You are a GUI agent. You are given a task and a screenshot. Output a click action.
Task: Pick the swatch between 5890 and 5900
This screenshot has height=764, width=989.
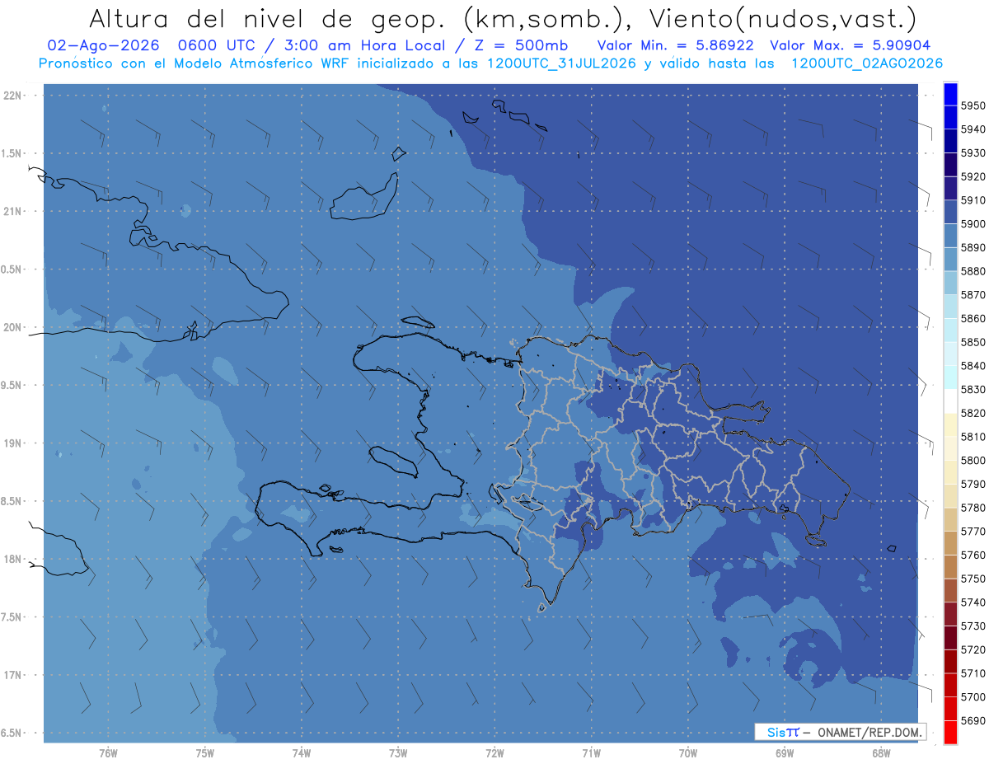coord(950,236)
